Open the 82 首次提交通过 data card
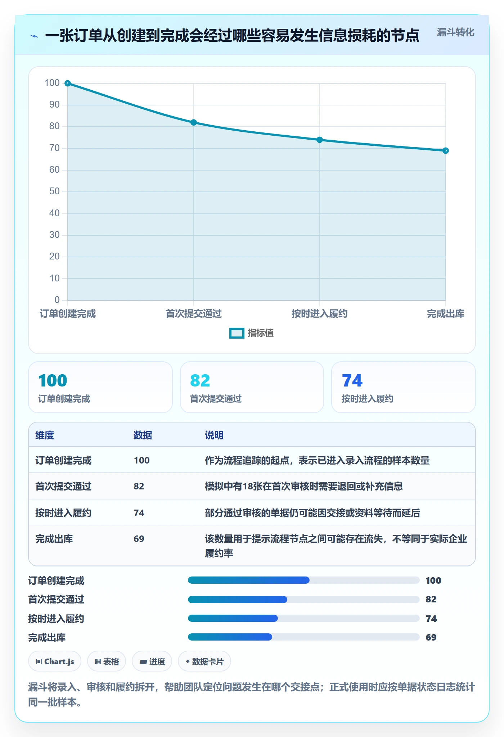Viewport: 504px width, 737px height. pos(252,387)
